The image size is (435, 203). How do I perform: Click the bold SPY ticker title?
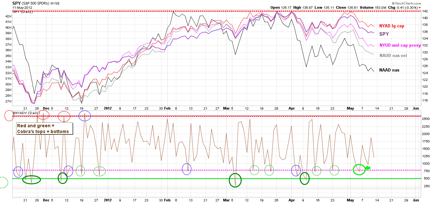(x=17, y=3)
